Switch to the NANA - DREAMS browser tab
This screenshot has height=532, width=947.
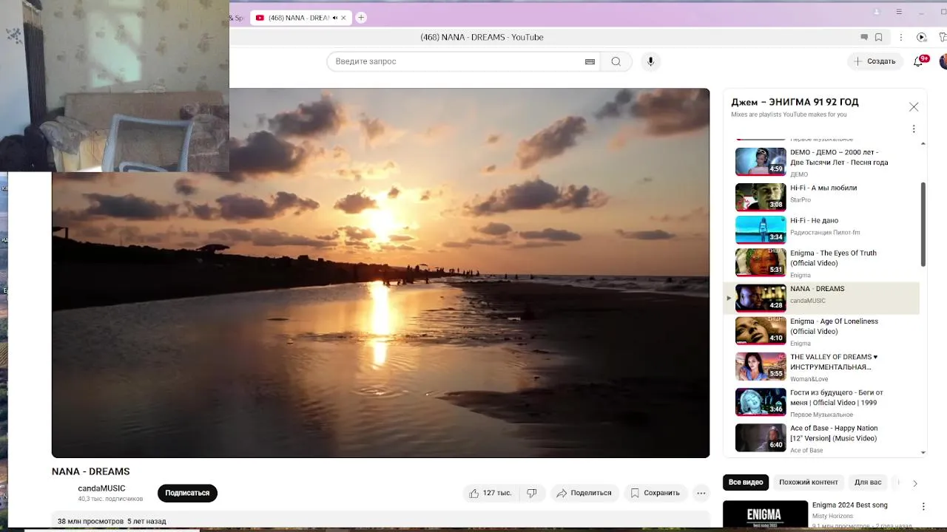click(301, 18)
